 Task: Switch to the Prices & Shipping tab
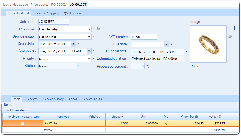[x=47, y=13]
